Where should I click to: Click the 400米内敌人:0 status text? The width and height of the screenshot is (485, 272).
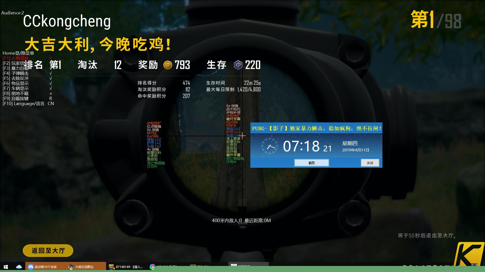(227, 221)
